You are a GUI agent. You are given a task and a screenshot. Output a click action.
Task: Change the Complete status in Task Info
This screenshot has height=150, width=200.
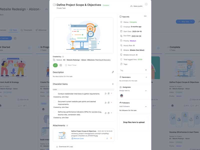[x=133, y=22]
